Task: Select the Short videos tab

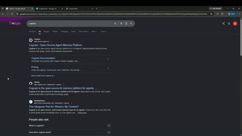Action: [84, 31]
